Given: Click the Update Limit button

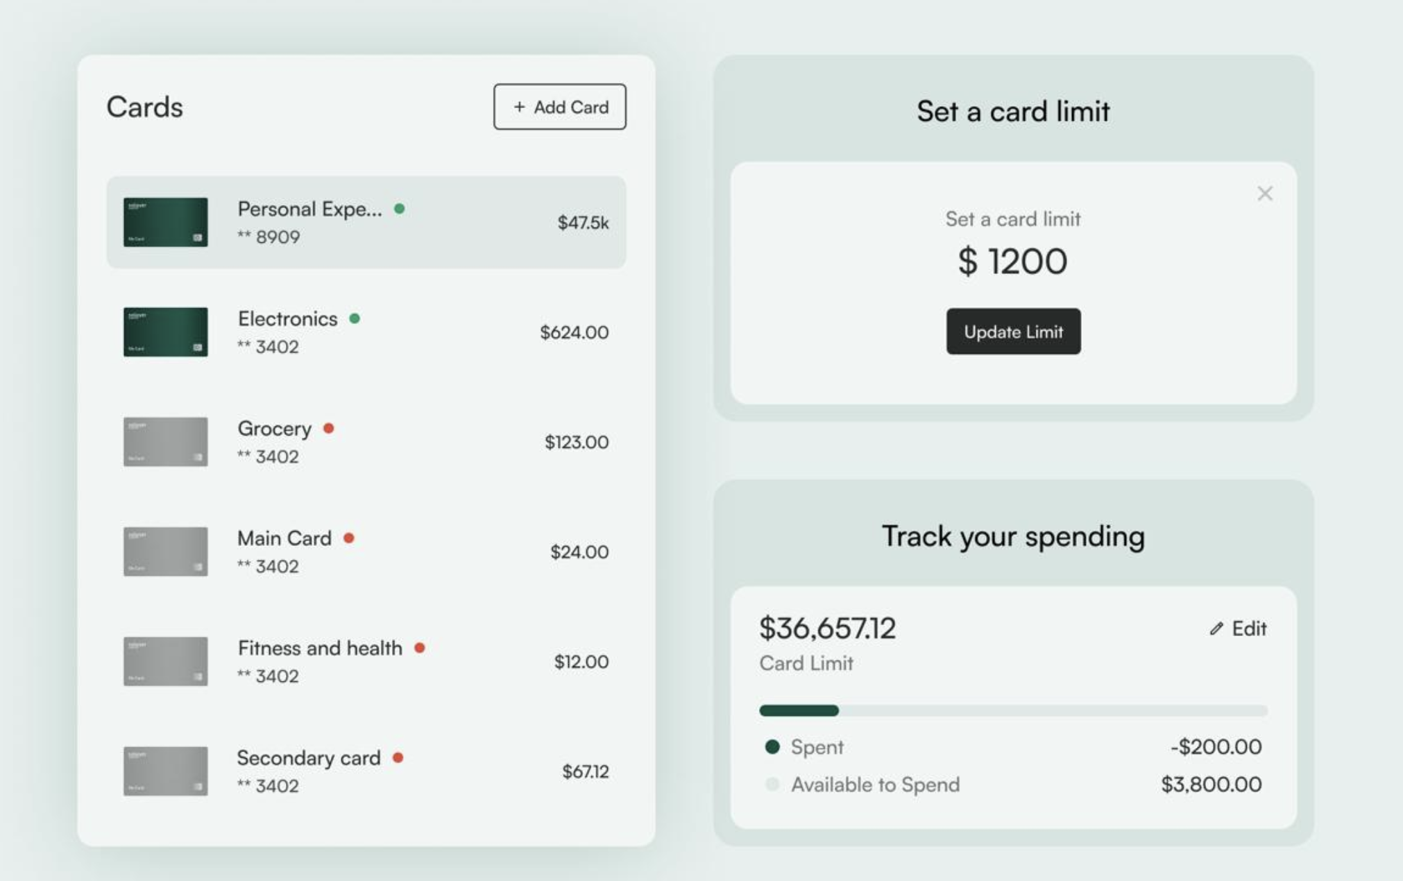Looking at the screenshot, I should pyautogui.click(x=1013, y=332).
